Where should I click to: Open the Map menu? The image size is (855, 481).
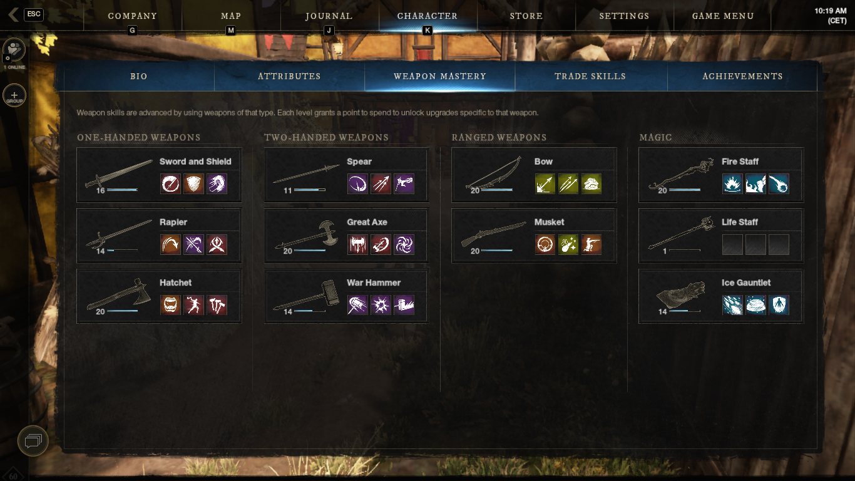click(x=231, y=16)
